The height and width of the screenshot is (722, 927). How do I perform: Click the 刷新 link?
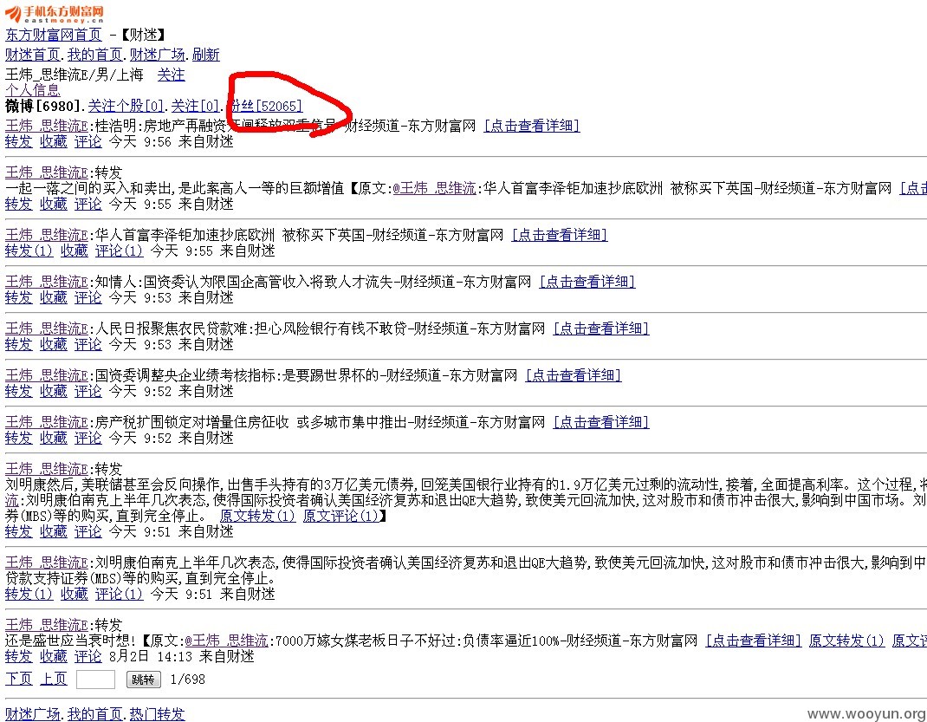pyautogui.click(x=205, y=55)
